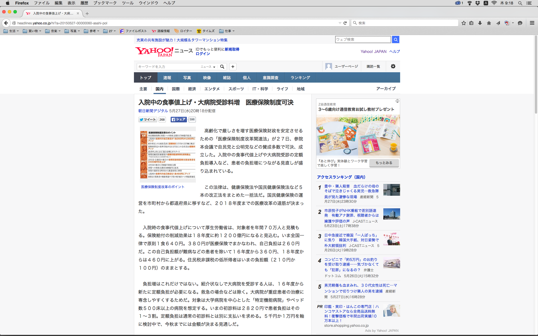Click the ツイート button

(x=148, y=120)
